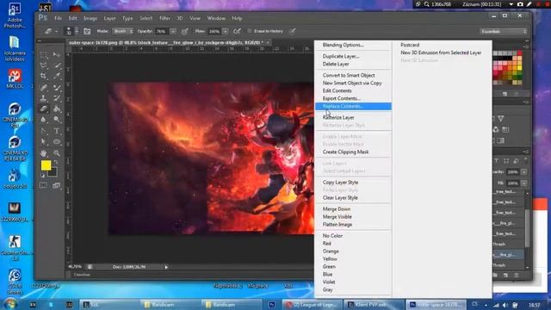Select the Lasso tool

[x=43, y=65]
